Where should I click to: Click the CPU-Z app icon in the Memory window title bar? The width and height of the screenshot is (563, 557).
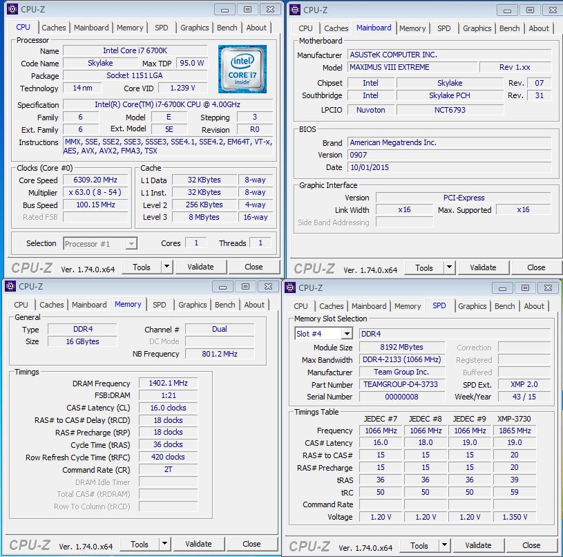click(x=10, y=286)
